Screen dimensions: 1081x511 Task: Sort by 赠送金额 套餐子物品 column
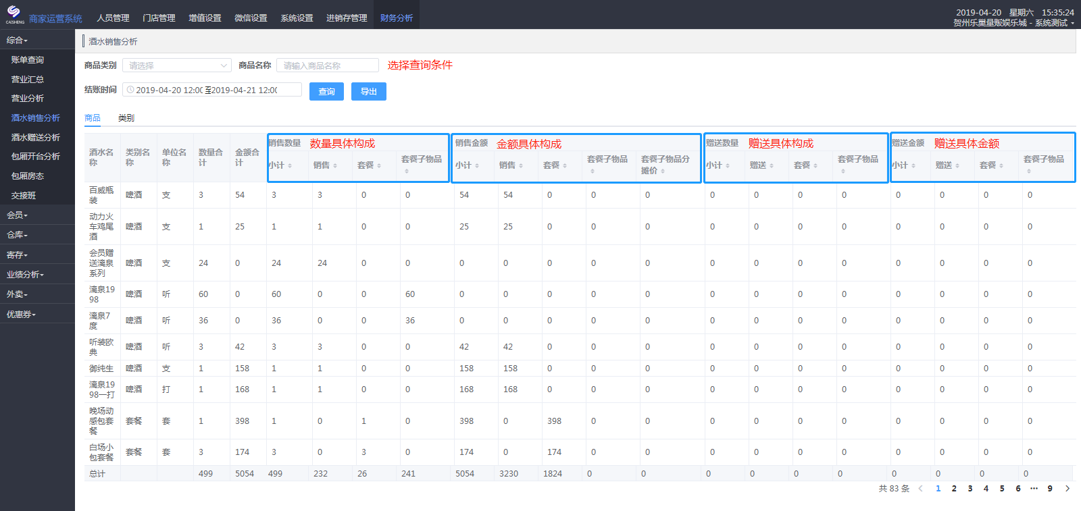pos(1029,171)
